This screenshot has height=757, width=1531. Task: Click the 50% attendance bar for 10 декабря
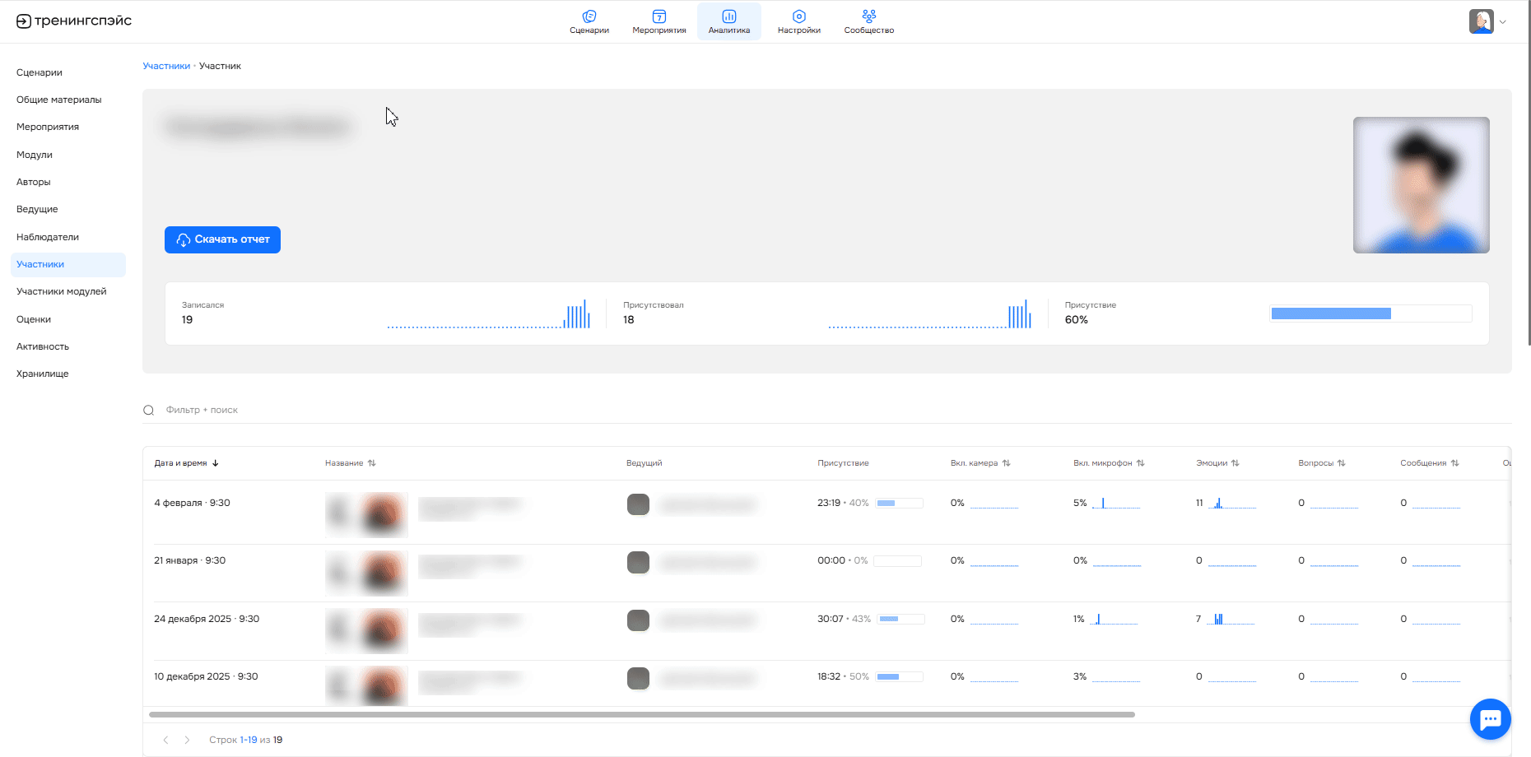(900, 676)
